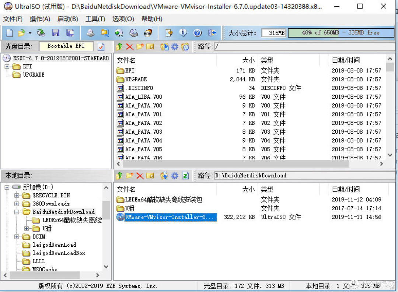Open an existing ISO file

click(x=21, y=33)
